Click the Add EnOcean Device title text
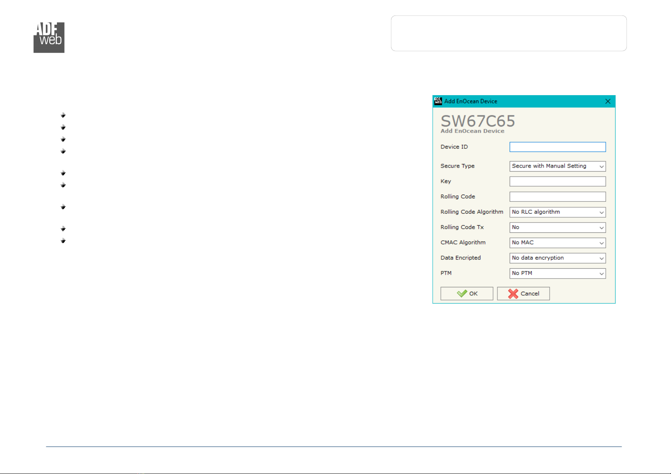This screenshot has width=671, height=474. (x=471, y=101)
